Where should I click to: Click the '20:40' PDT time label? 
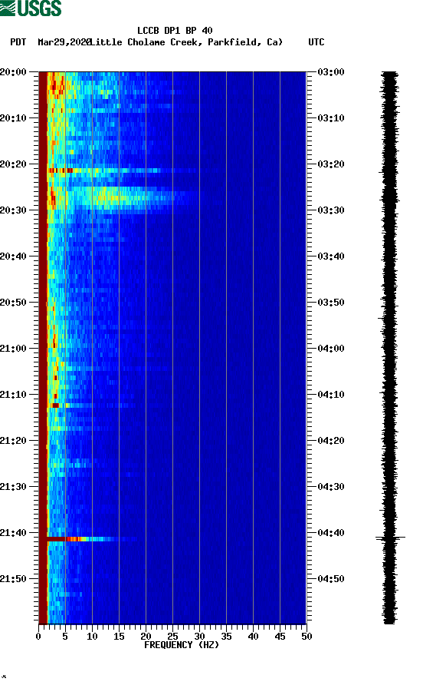pos(13,256)
